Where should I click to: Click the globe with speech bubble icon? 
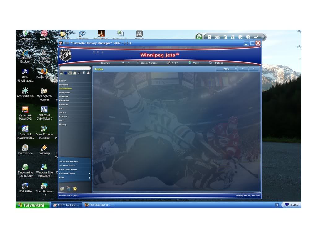click(68, 189)
